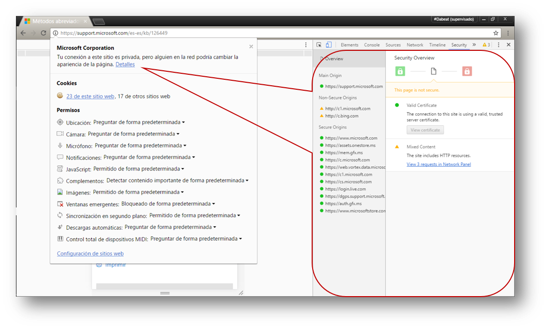Click the three-dot menu left of DevTools
The width and height of the screenshot is (547, 329).
[x=306, y=45]
